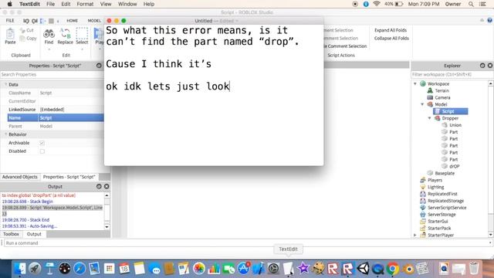Open the Help menu
This screenshot has height=278, width=494.
pyautogui.click(x=149, y=4)
